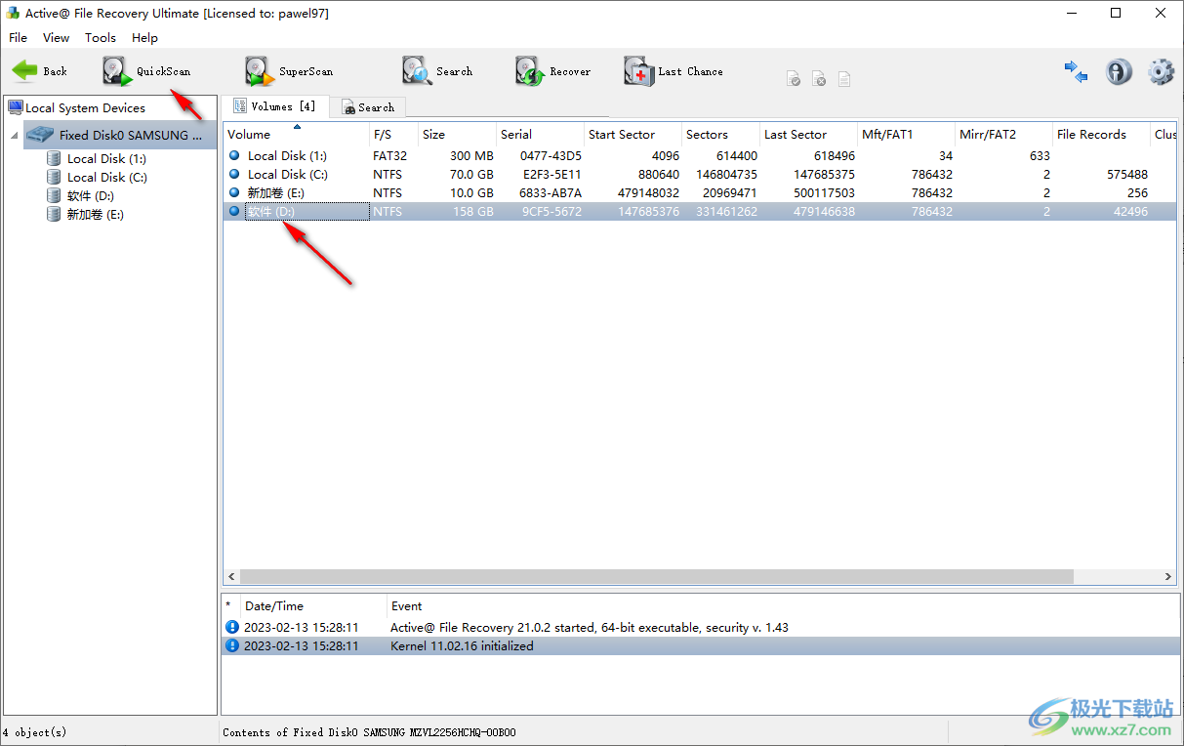
Task: Click the blue arrows icon in toolbar
Action: (x=1076, y=71)
